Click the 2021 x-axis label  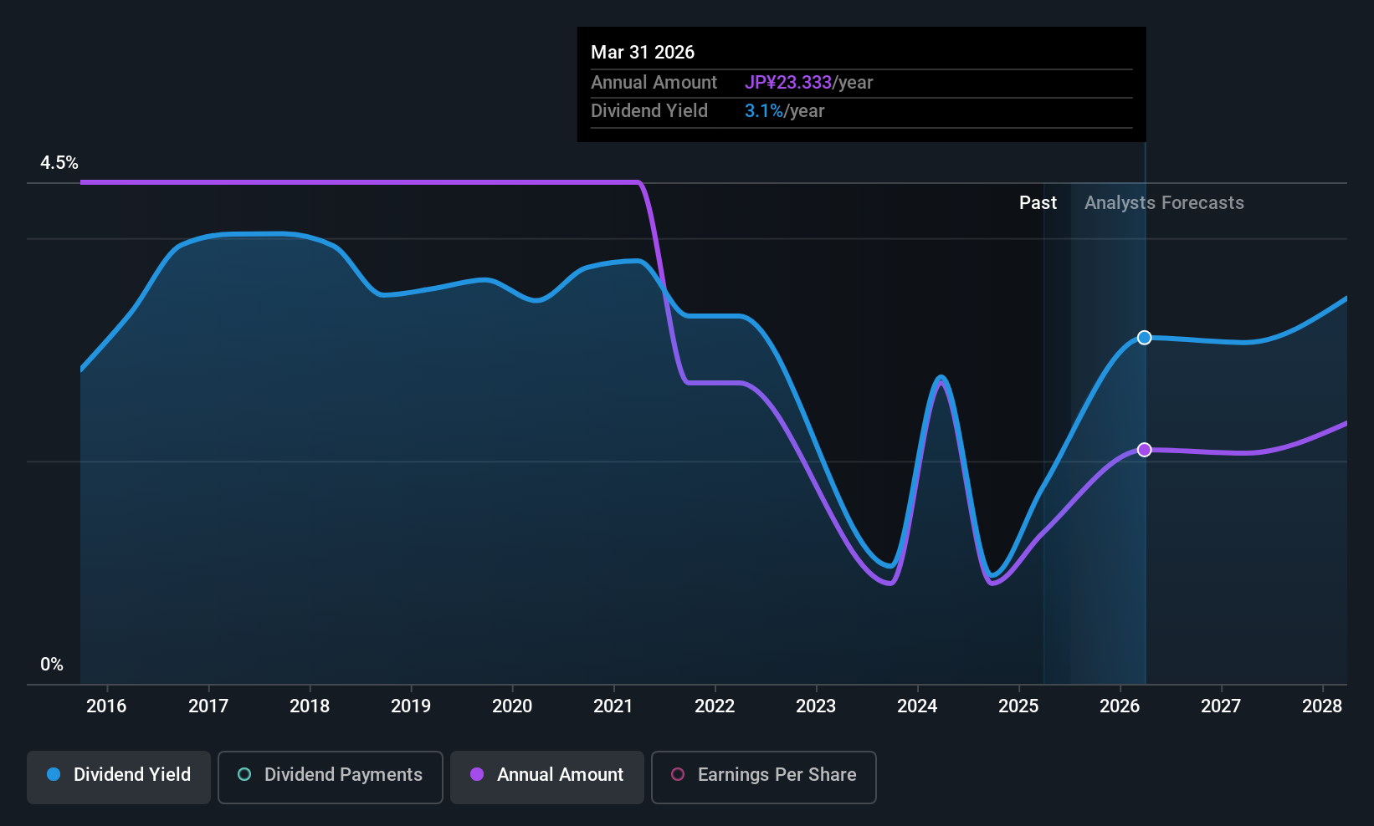pos(613,706)
